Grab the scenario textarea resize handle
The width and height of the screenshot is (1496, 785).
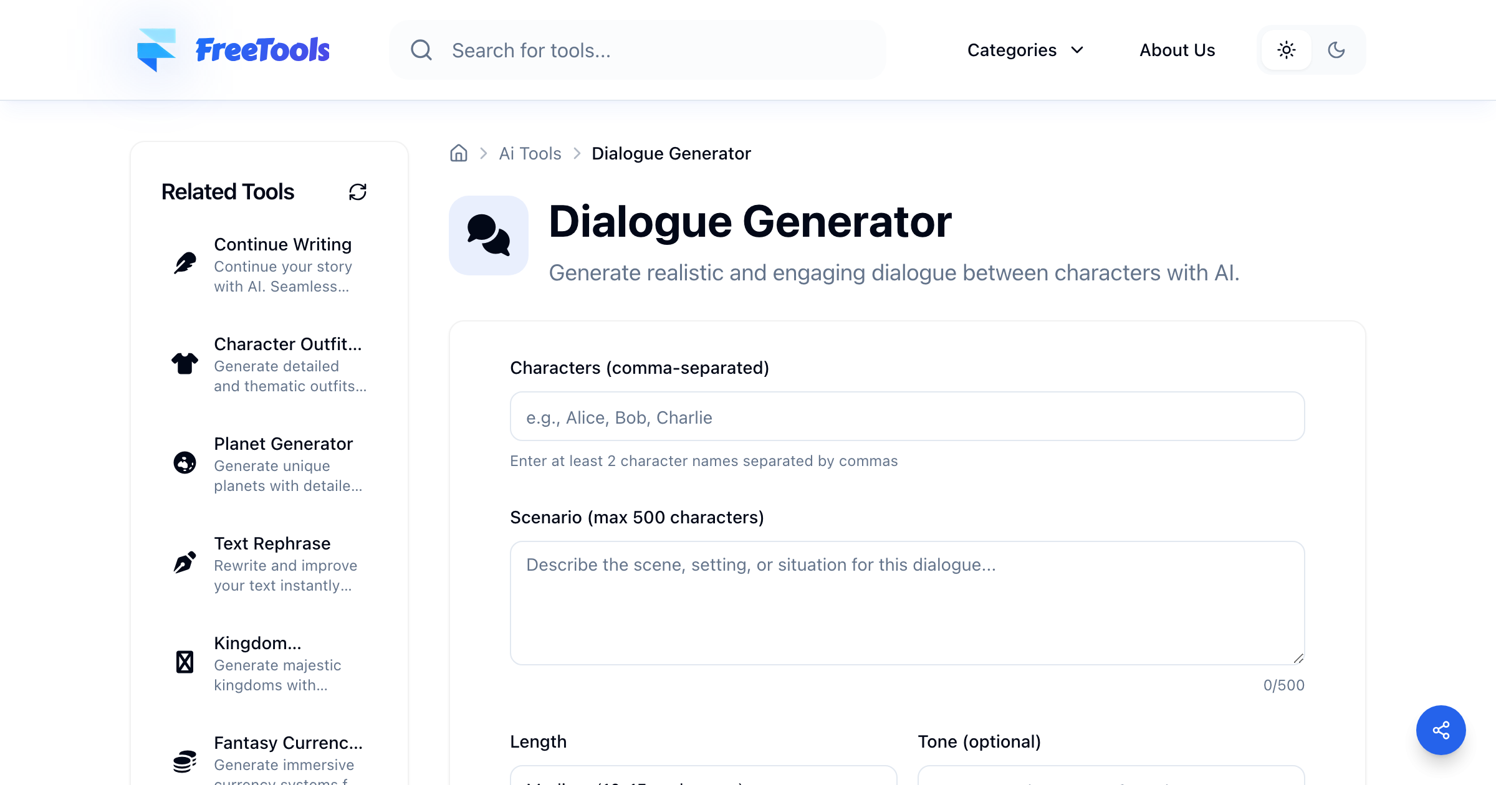click(1298, 659)
